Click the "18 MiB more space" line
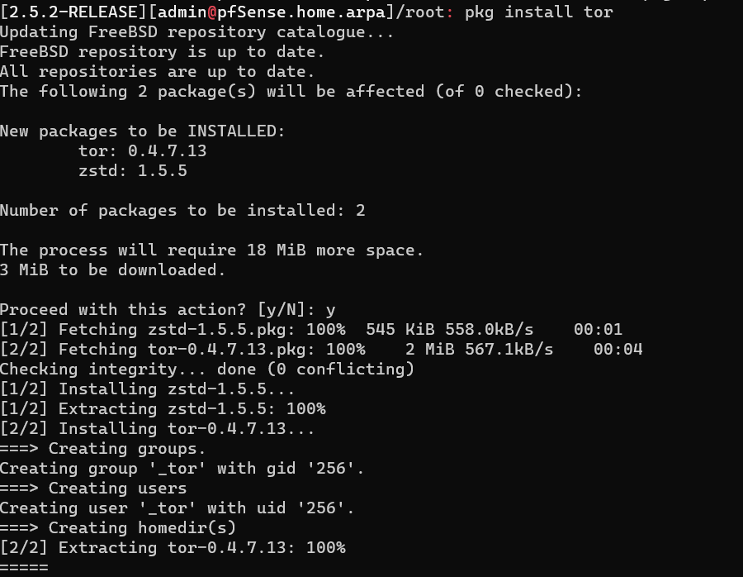 [211, 250]
